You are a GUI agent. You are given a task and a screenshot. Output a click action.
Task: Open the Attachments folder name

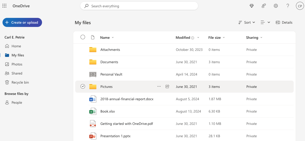coord(110,50)
